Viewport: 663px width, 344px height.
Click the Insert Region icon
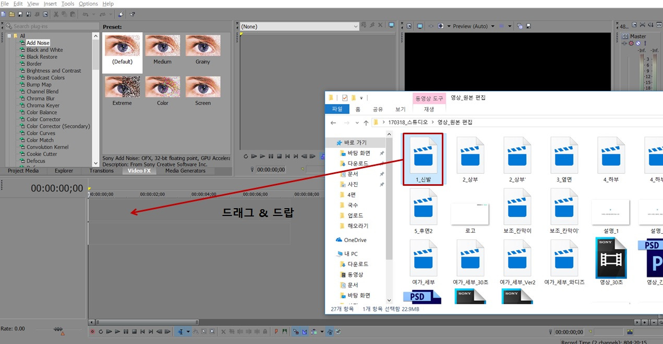coord(285,332)
